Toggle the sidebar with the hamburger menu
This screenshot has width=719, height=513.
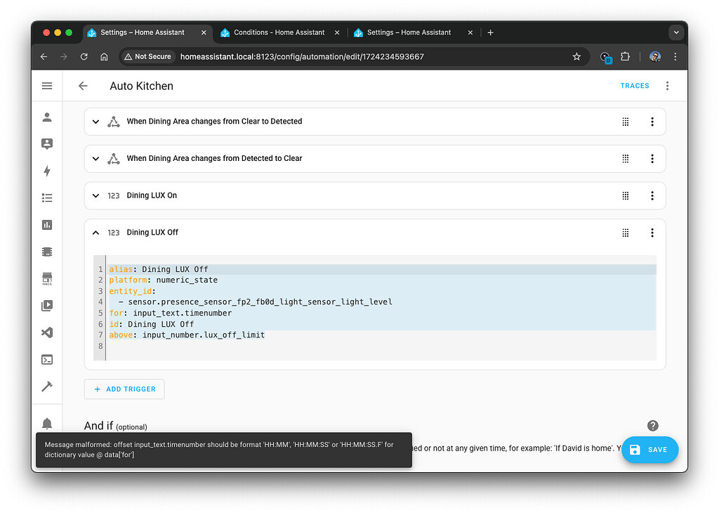[47, 86]
